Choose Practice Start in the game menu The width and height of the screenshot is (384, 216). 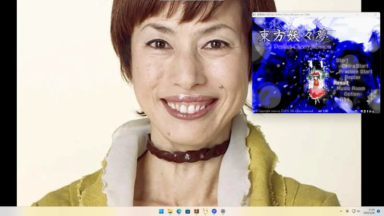pyautogui.click(x=355, y=72)
